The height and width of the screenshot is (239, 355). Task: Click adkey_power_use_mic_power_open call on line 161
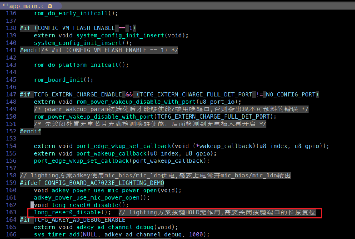pos(92,198)
